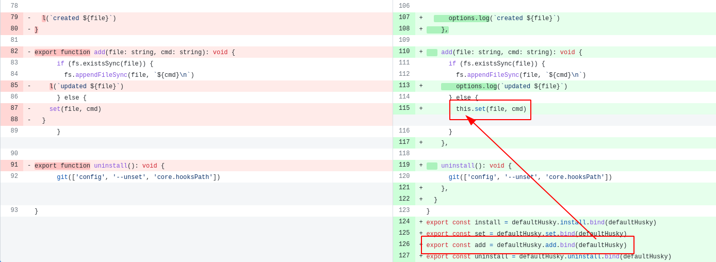Click new-file line 111 if (fs.existsSync(file))
This screenshot has width=716, height=262.
497,64
